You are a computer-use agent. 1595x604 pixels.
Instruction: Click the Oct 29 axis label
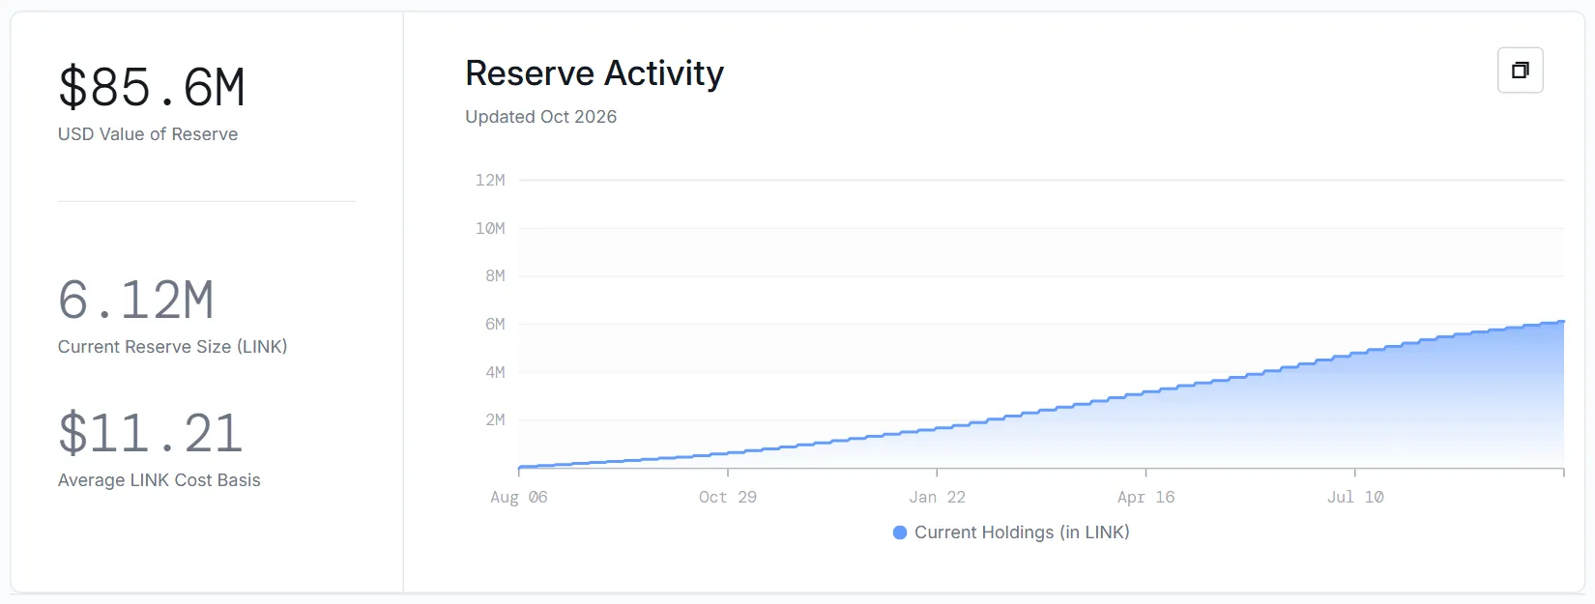[x=728, y=498]
